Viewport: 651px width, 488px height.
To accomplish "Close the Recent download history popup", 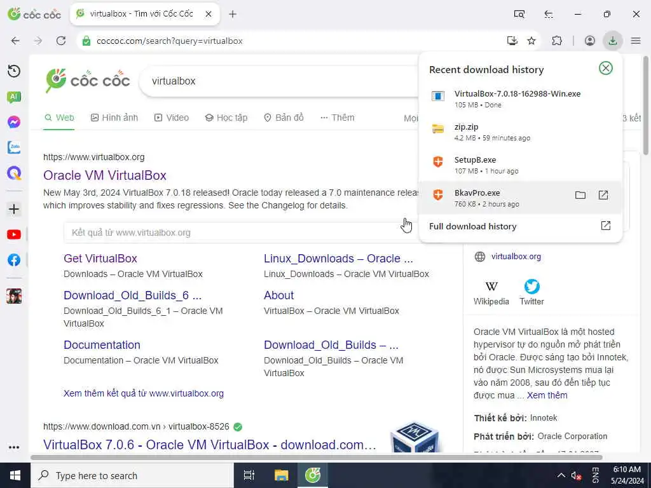I will 606,68.
